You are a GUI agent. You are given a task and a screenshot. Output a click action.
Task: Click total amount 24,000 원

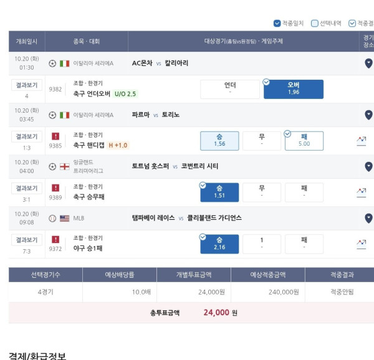click(221, 313)
